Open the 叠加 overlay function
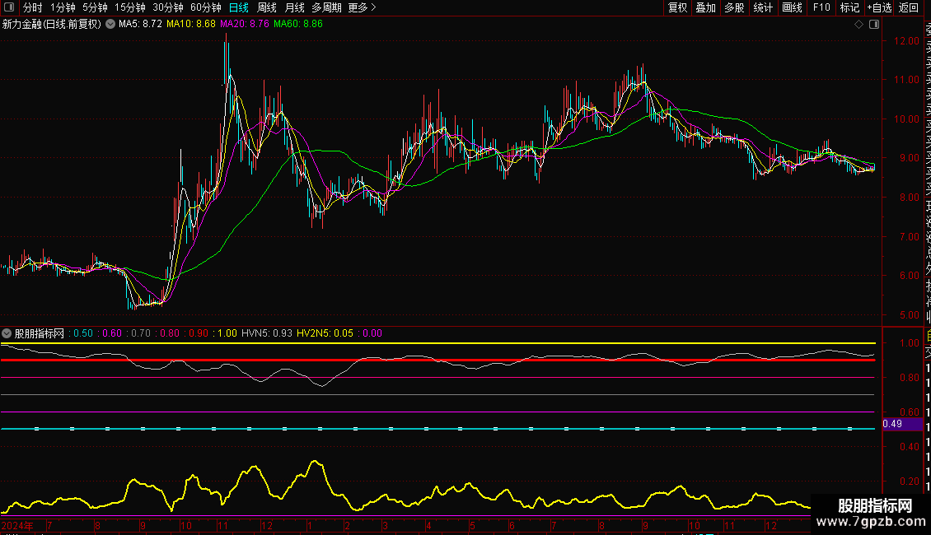Viewport: 931px width, 535px height. tap(705, 7)
